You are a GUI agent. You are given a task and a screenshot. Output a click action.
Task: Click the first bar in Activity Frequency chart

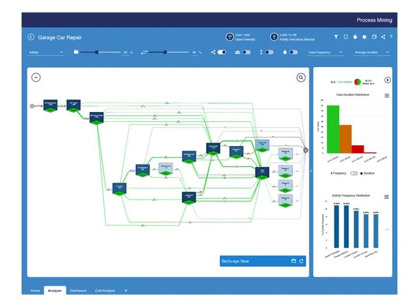336,226
